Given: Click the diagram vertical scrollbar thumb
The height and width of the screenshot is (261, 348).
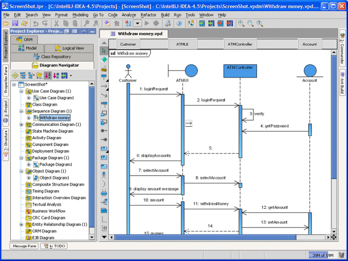Looking at the screenshot, I should [334, 117].
